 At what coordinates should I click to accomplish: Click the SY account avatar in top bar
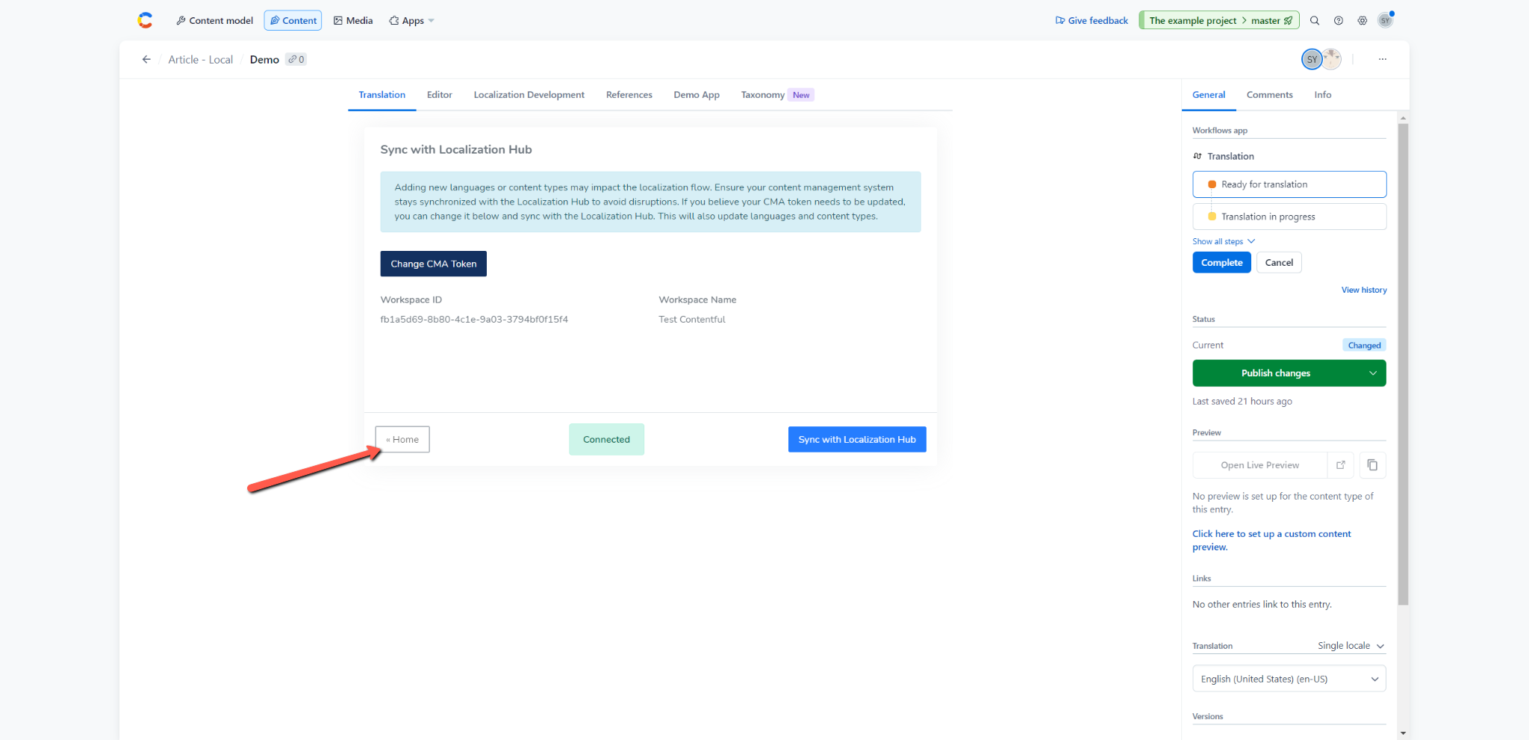[x=1386, y=20]
